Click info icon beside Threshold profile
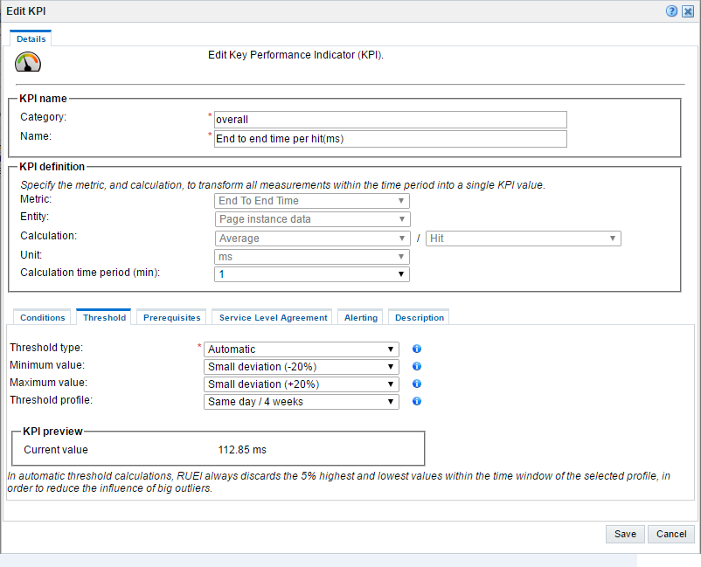 [417, 401]
